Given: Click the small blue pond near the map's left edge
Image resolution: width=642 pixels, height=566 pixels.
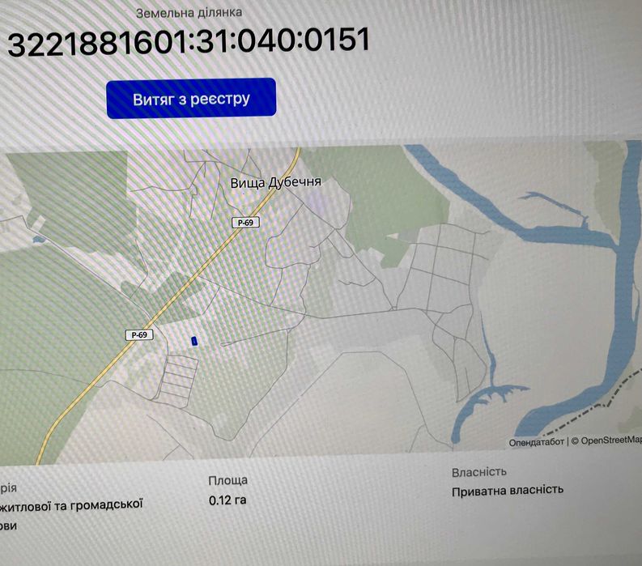Looking at the screenshot, I should pos(38,238).
